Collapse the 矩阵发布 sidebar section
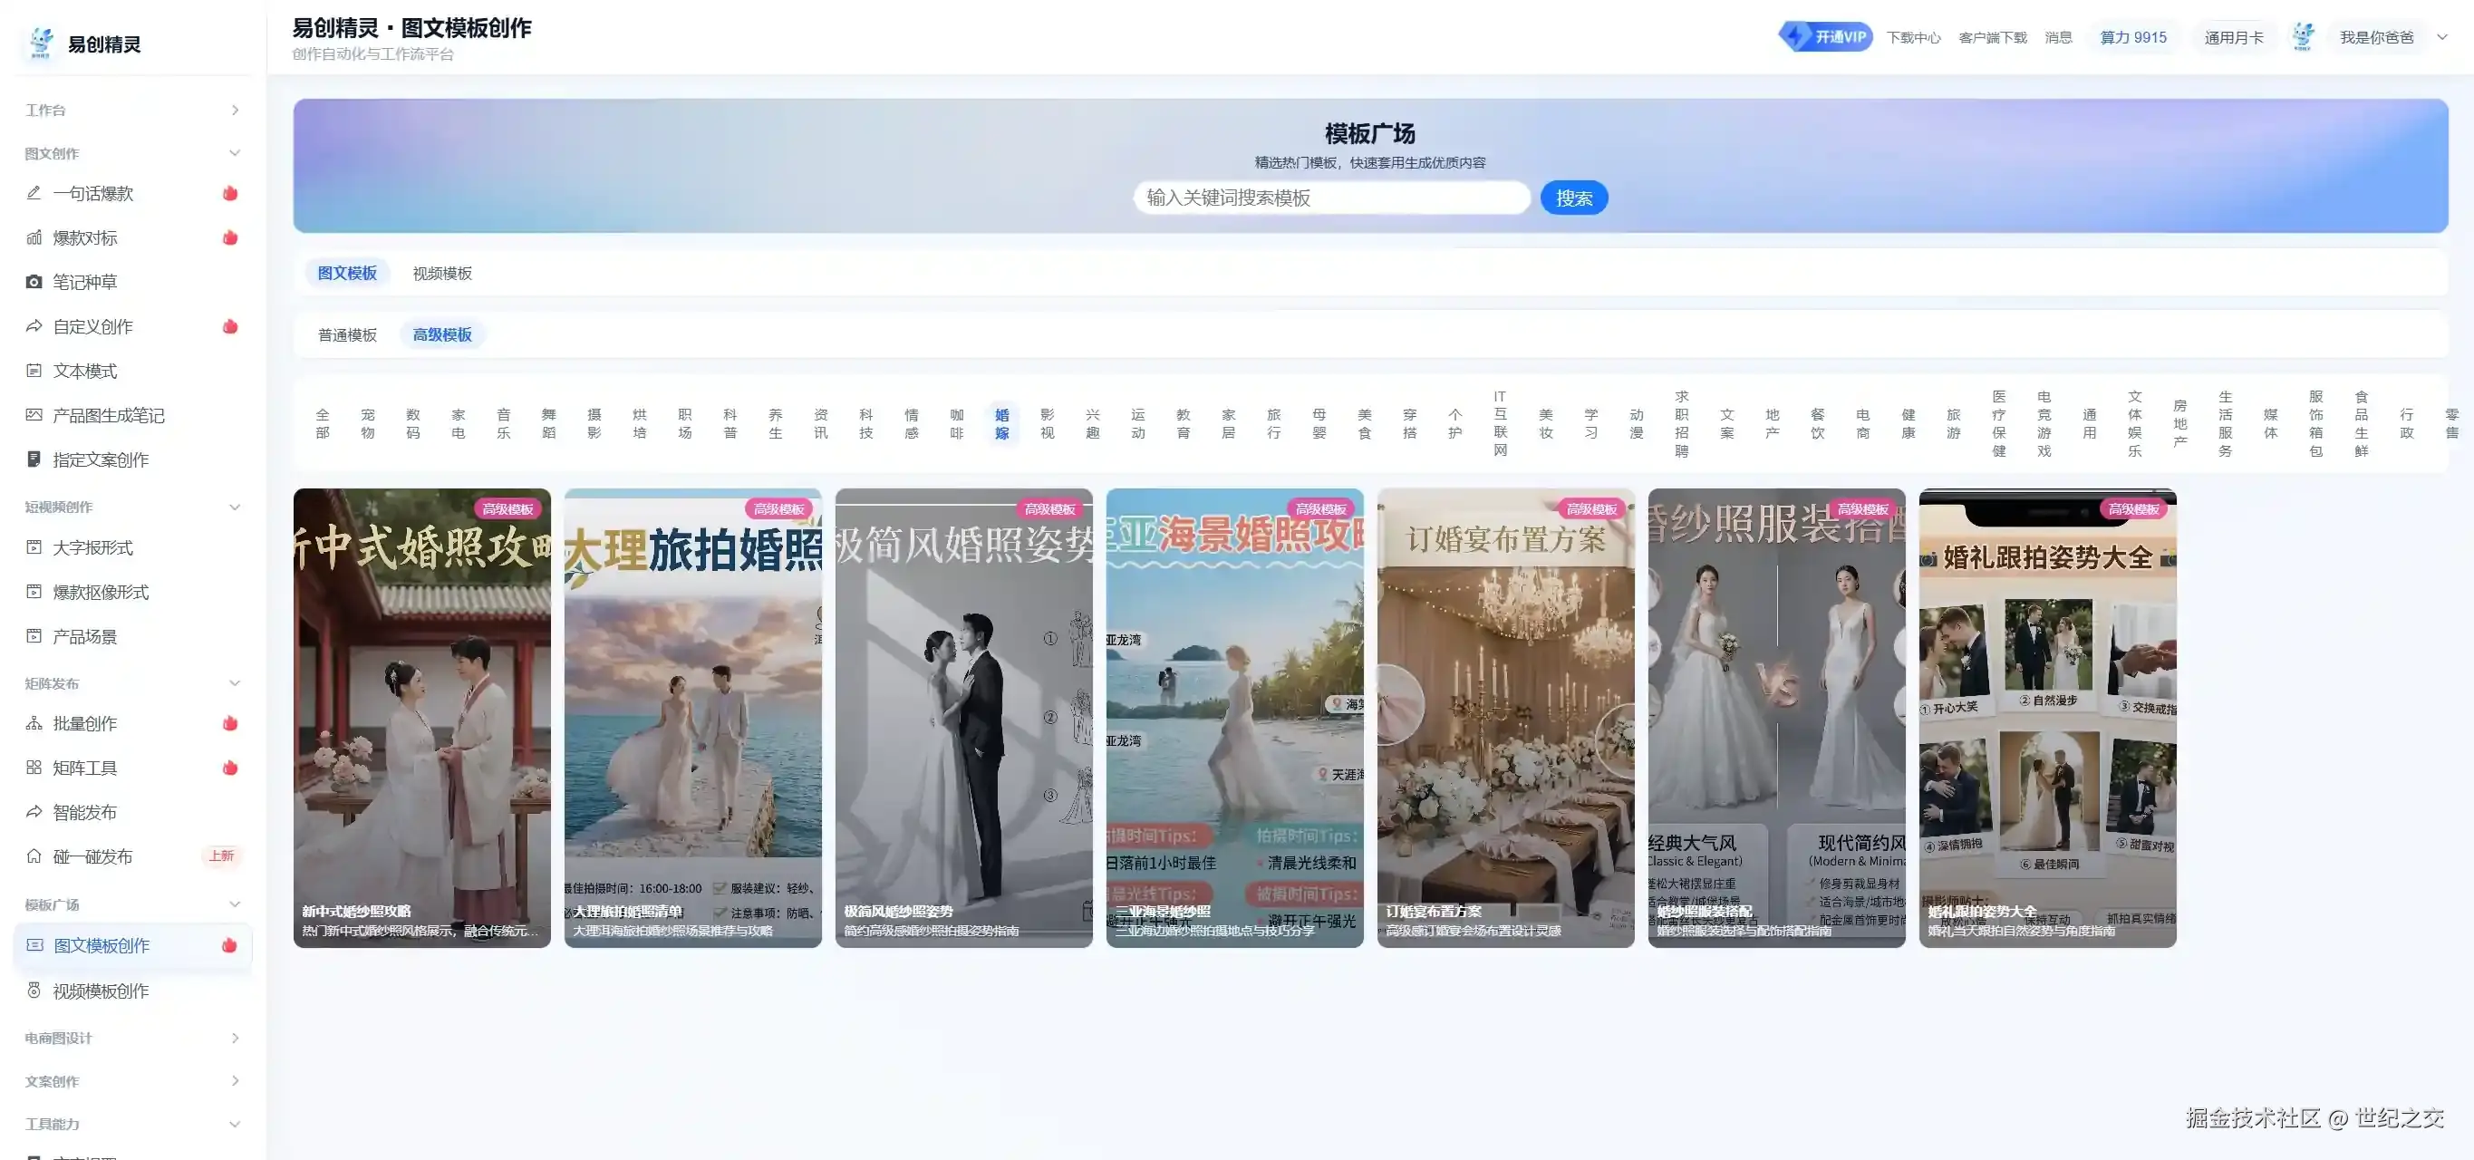 click(132, 682)
